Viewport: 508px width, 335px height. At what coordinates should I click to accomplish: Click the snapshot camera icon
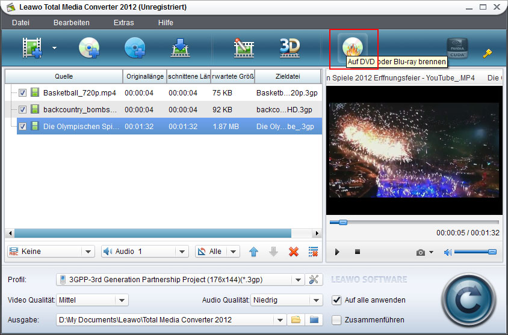(421, 252)
